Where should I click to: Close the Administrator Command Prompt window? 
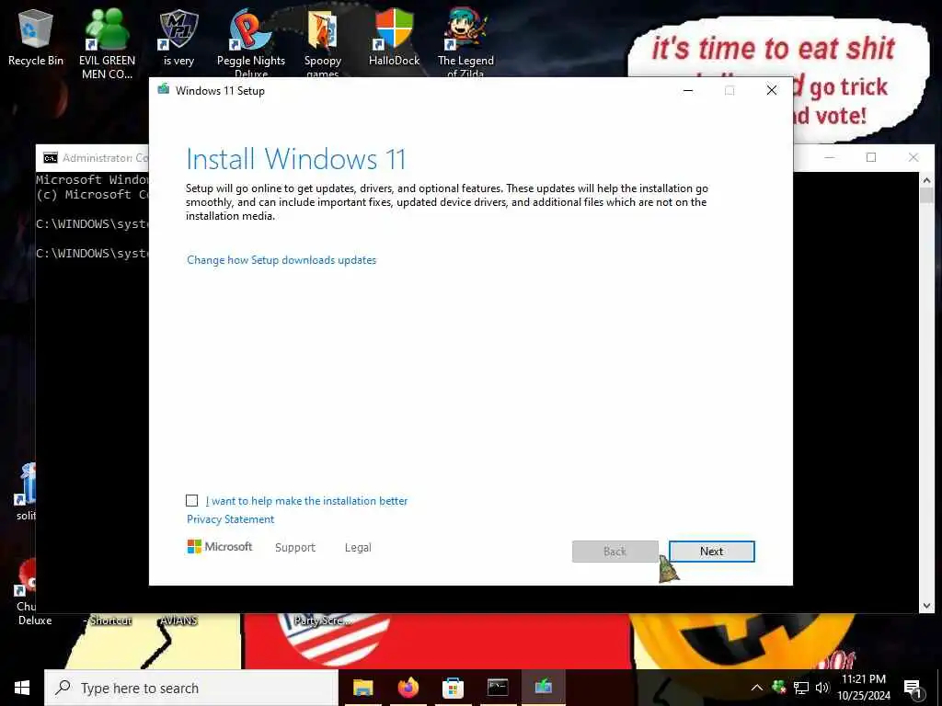pos(913,157)
